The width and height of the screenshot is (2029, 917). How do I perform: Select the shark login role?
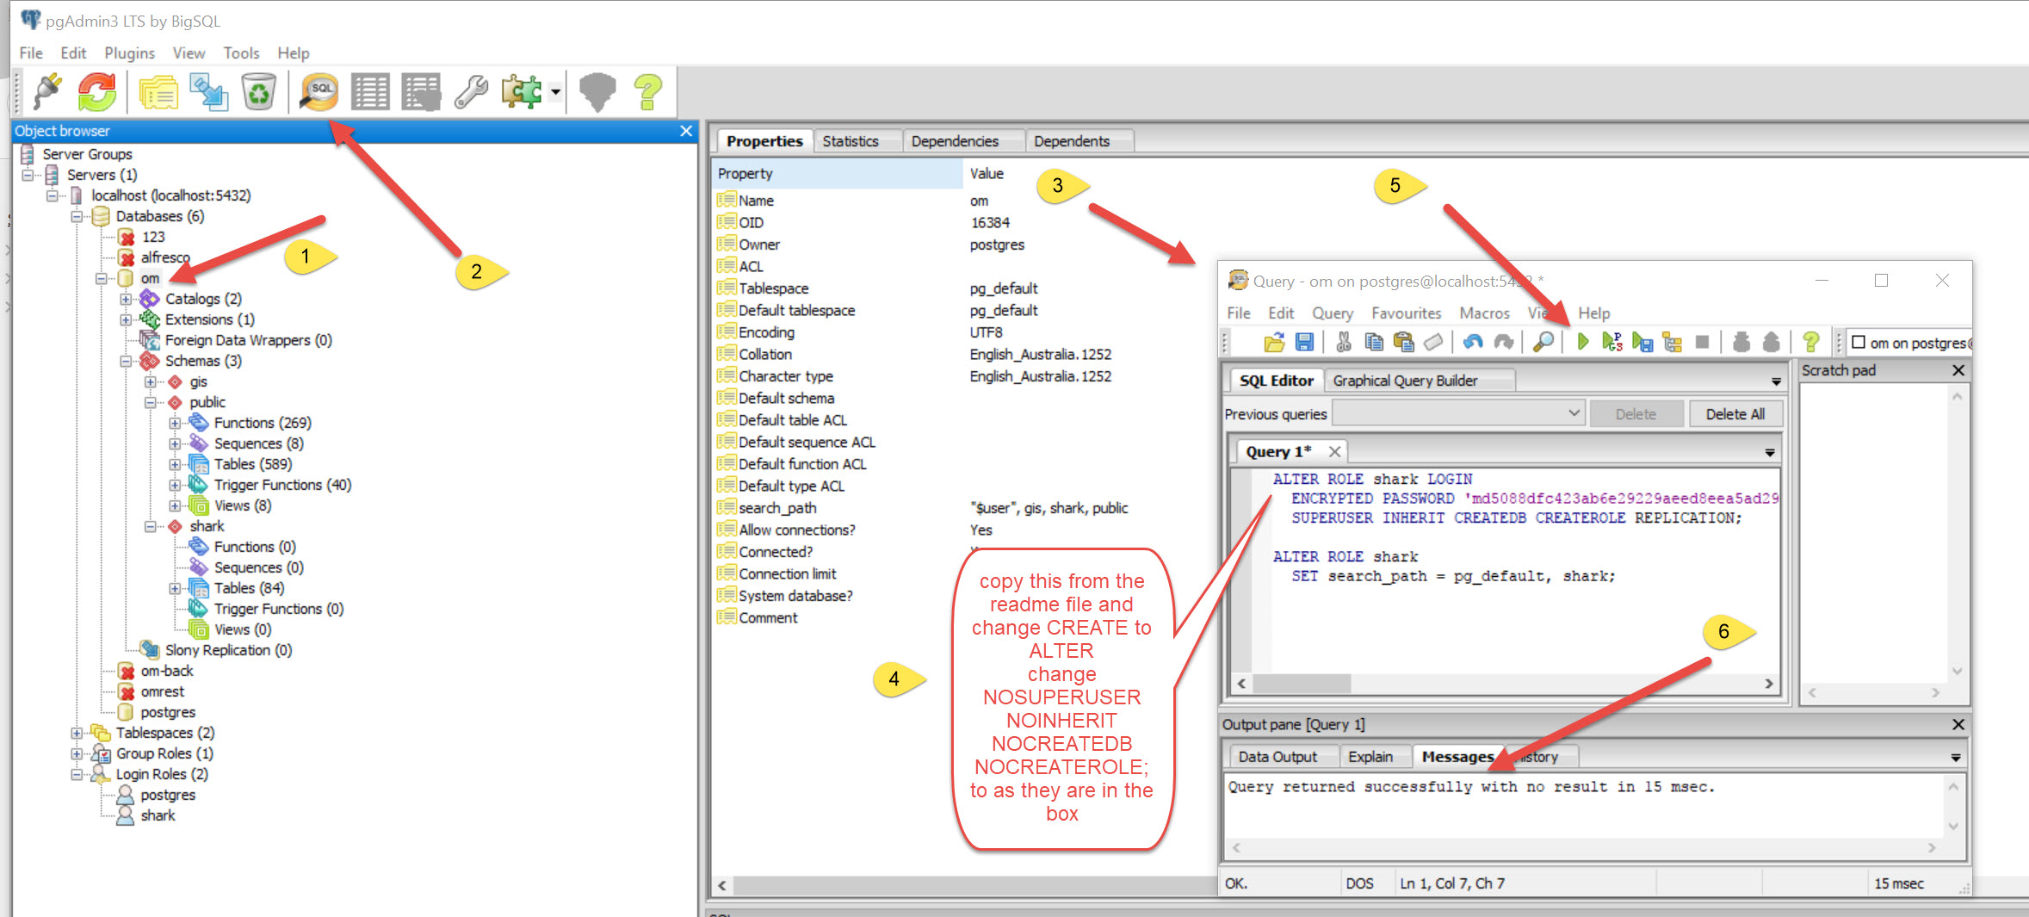pyautogui.click(x=158, y=815)
